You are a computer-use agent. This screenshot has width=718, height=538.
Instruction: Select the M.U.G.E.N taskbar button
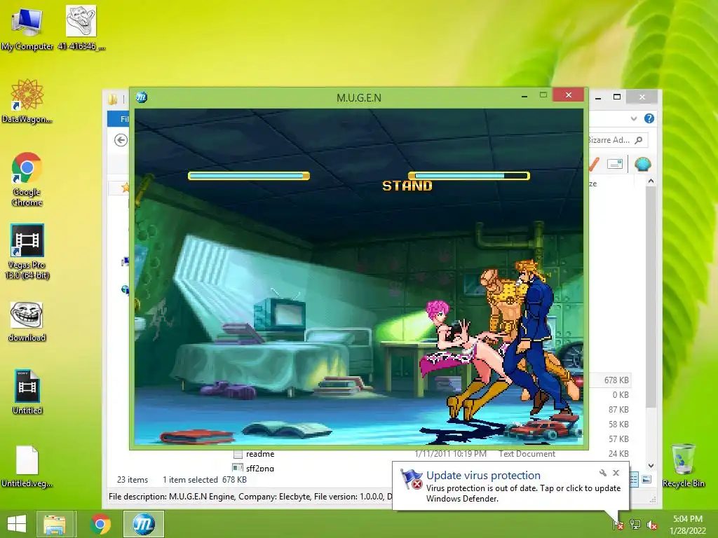(143, 524)
